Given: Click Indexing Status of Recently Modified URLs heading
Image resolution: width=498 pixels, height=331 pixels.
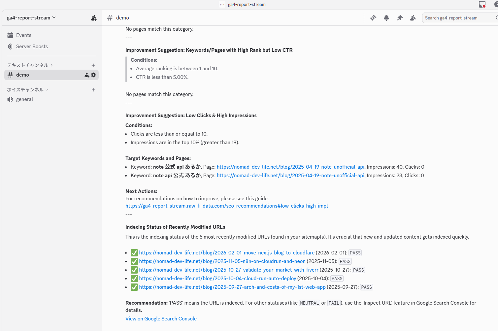Looking at the screenshot, I should pos(175,227).
